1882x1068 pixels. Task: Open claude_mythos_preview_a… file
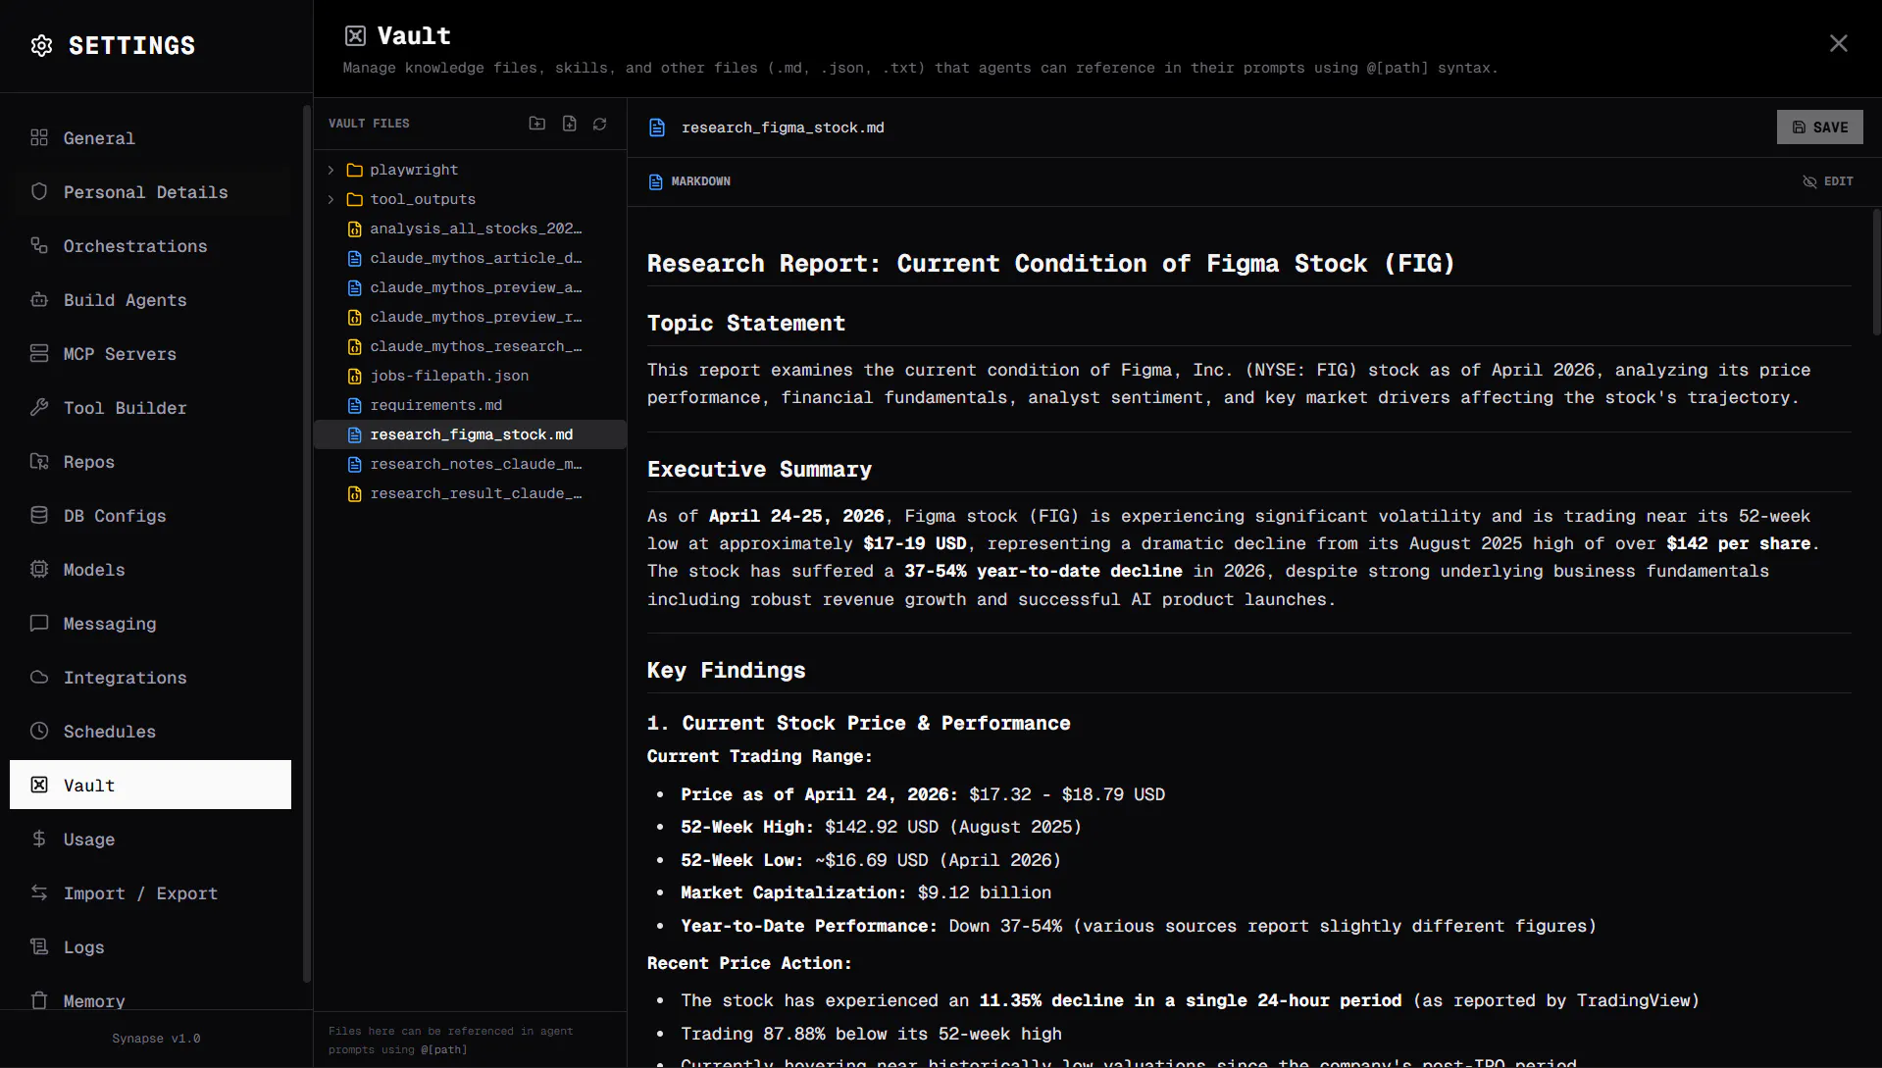point(470,287)
